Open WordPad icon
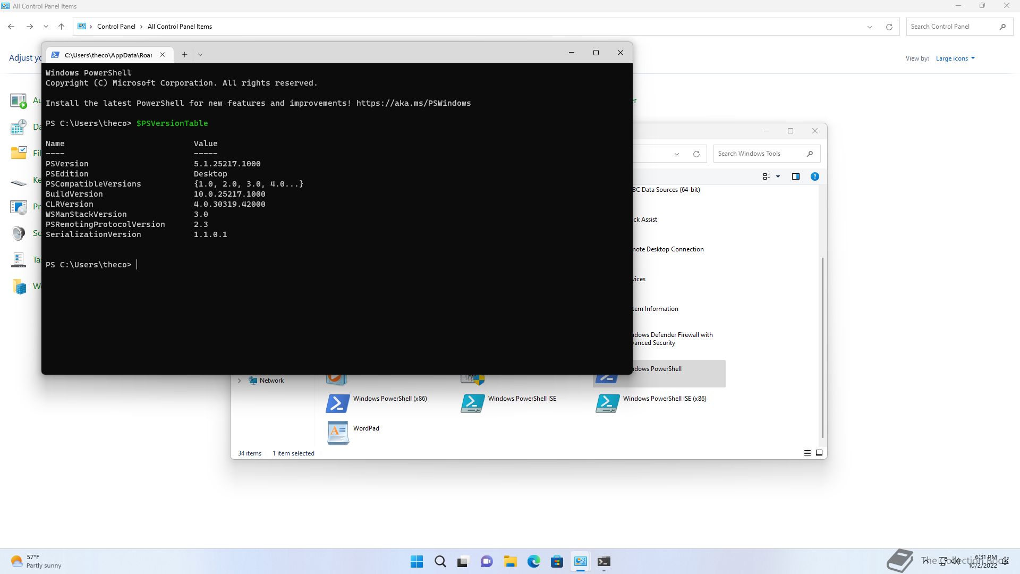This screenshot has width=1020, height=574. point(338,433)
